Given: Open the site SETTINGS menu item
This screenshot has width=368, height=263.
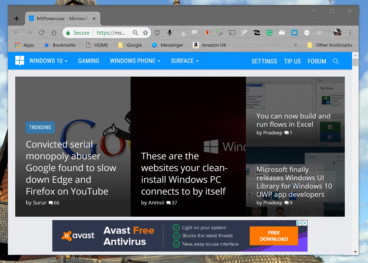Looking at the screenshot, I should click(264, 61).
